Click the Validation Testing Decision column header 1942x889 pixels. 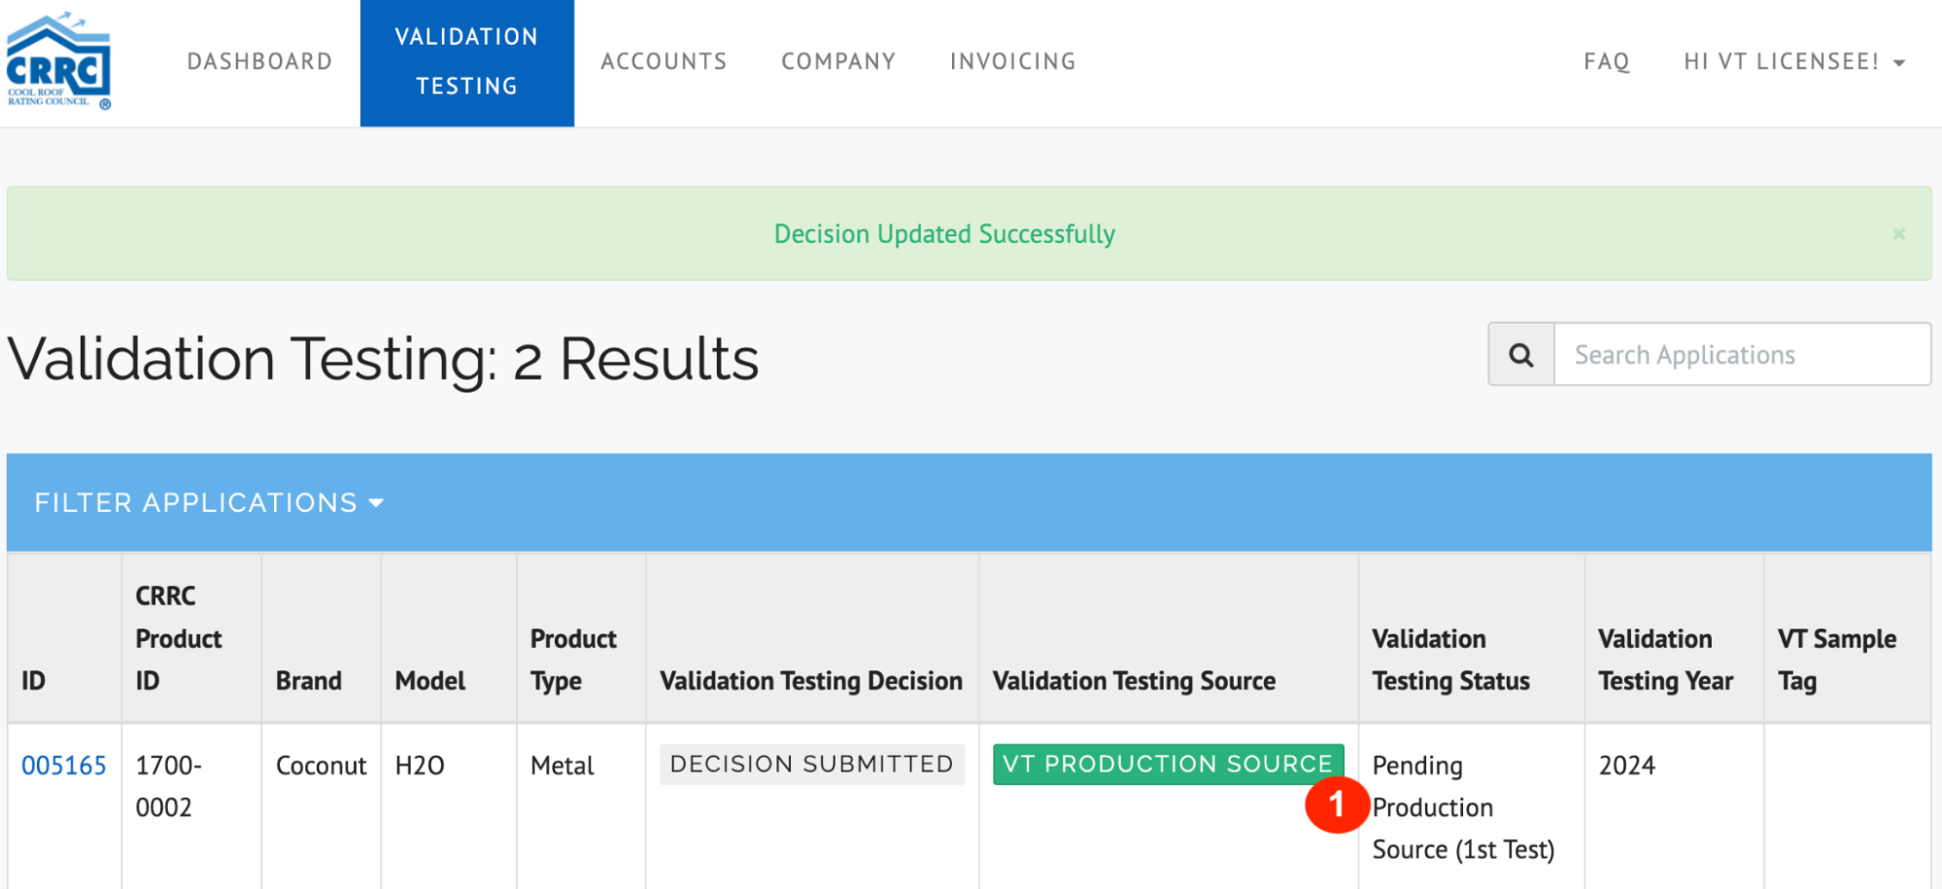pyautogui.click(x=811, y=681)
